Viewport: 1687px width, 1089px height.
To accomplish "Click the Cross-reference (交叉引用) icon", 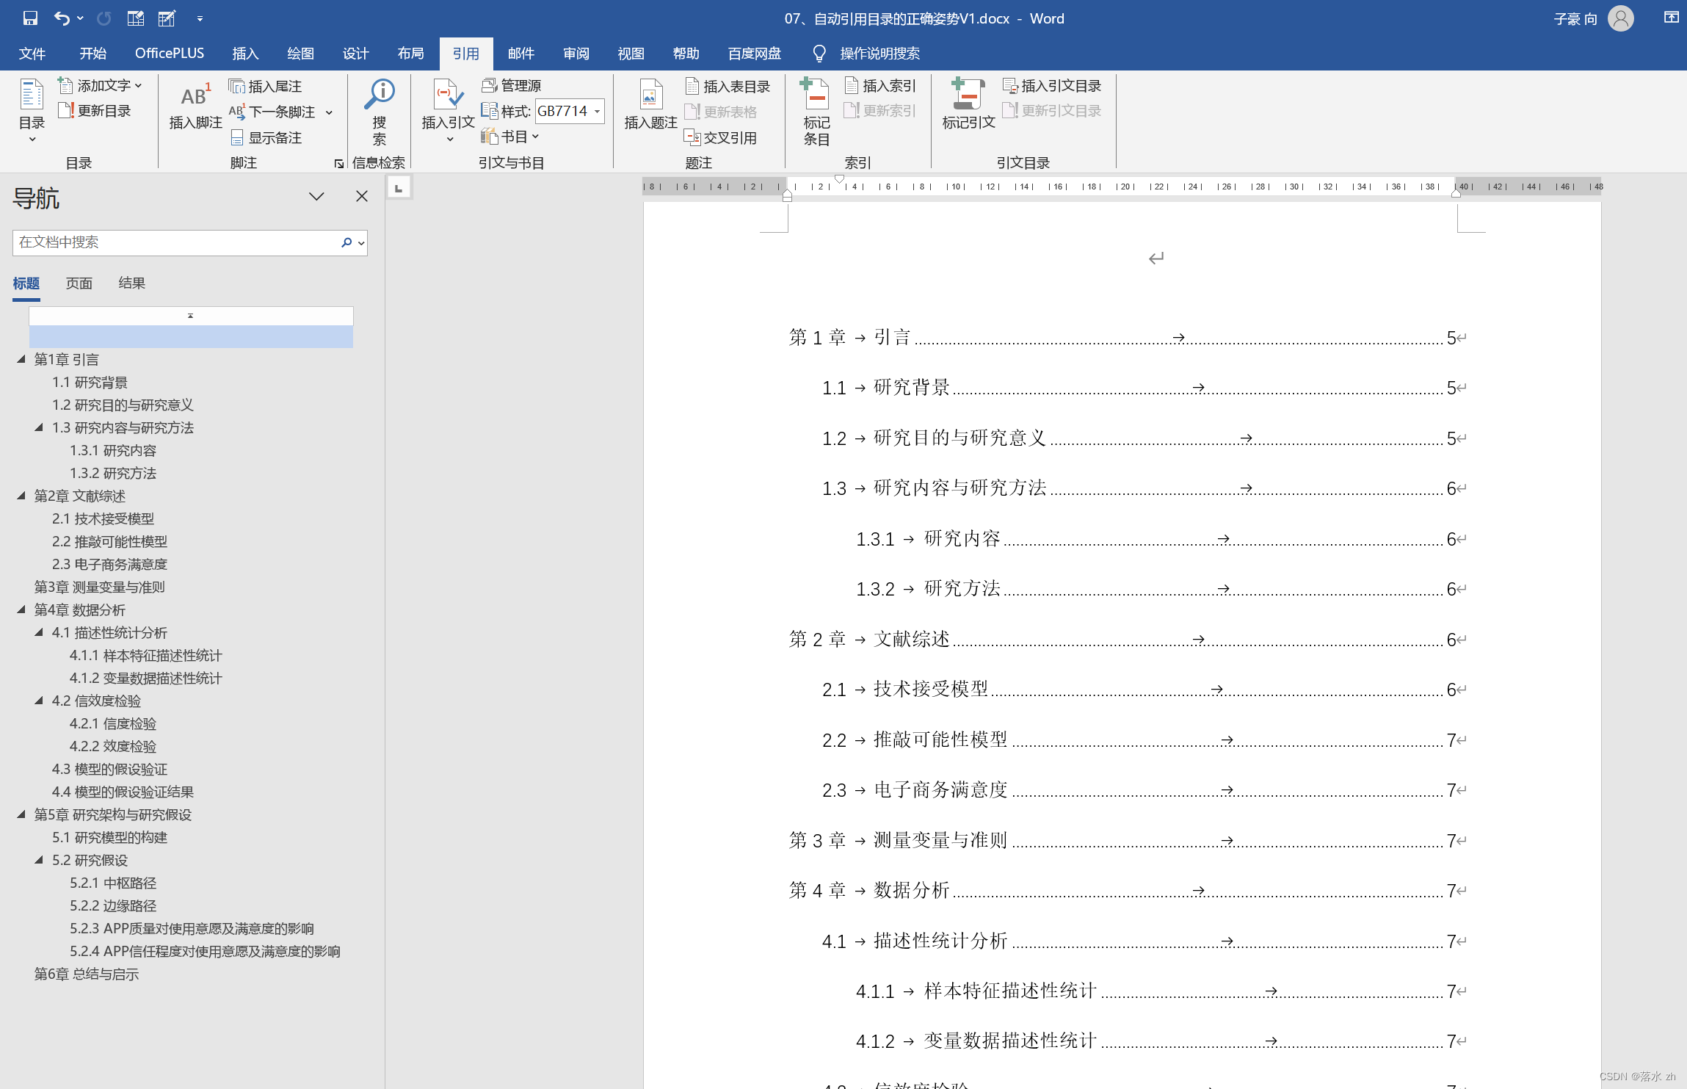I will 692,137.
